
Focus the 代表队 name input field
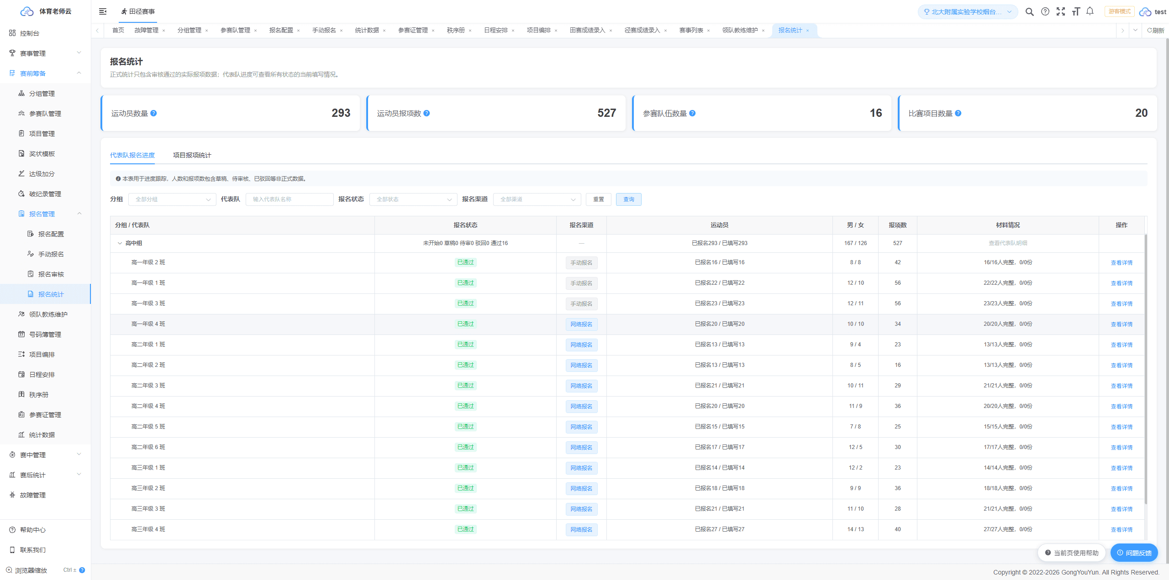coord(289,199)
